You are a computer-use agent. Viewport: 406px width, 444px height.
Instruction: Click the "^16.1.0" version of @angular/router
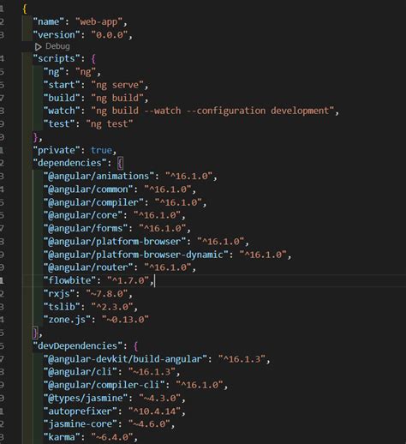[x=168, y=267]
